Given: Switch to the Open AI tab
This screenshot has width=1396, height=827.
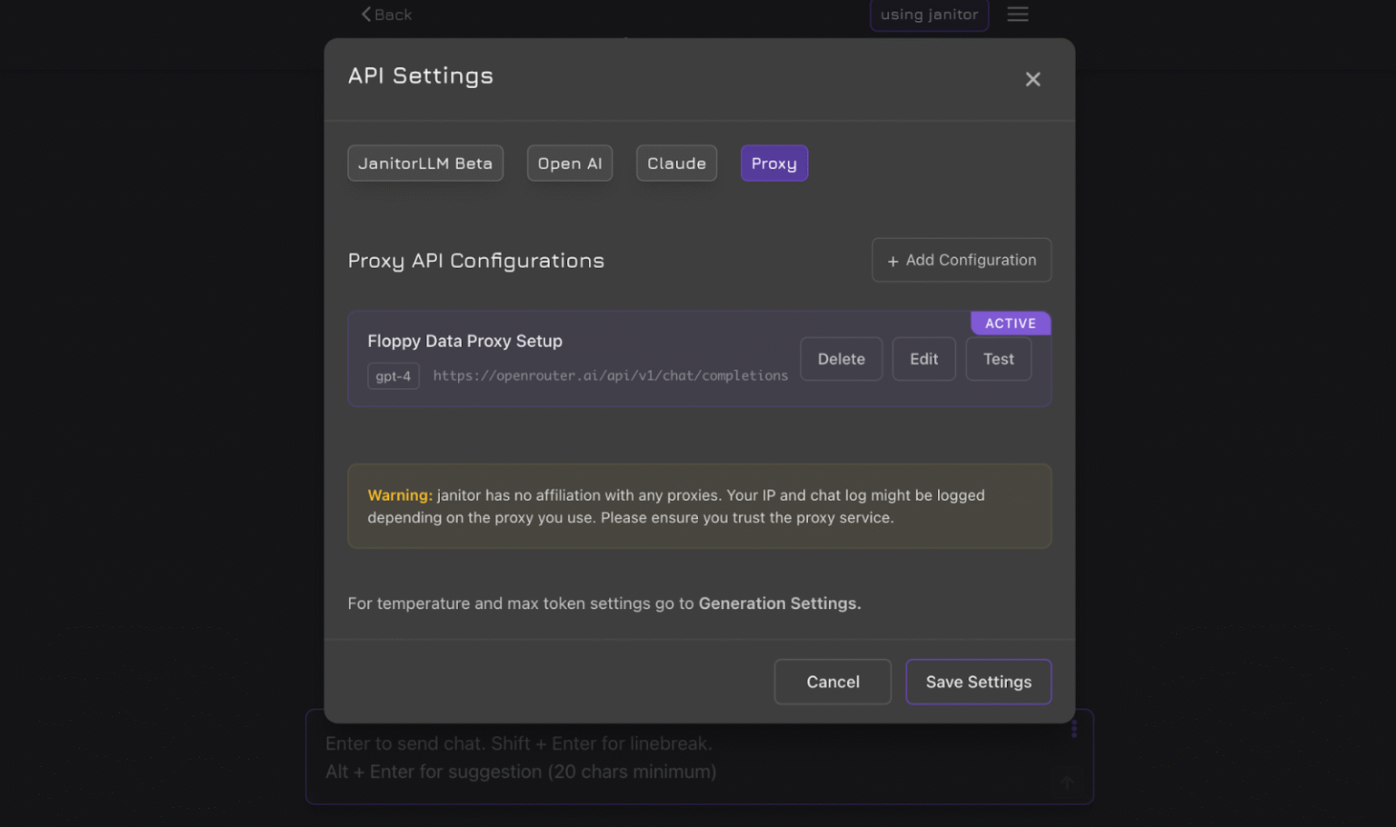Looking at the screenshot, I should (569, 163).
